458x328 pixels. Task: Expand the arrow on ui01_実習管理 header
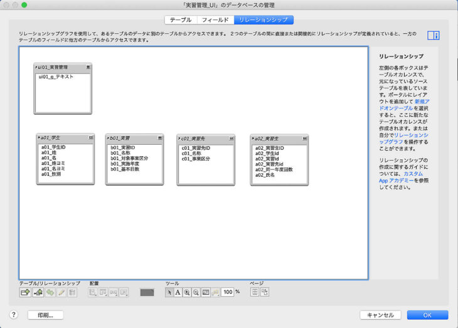coord(36,66)
